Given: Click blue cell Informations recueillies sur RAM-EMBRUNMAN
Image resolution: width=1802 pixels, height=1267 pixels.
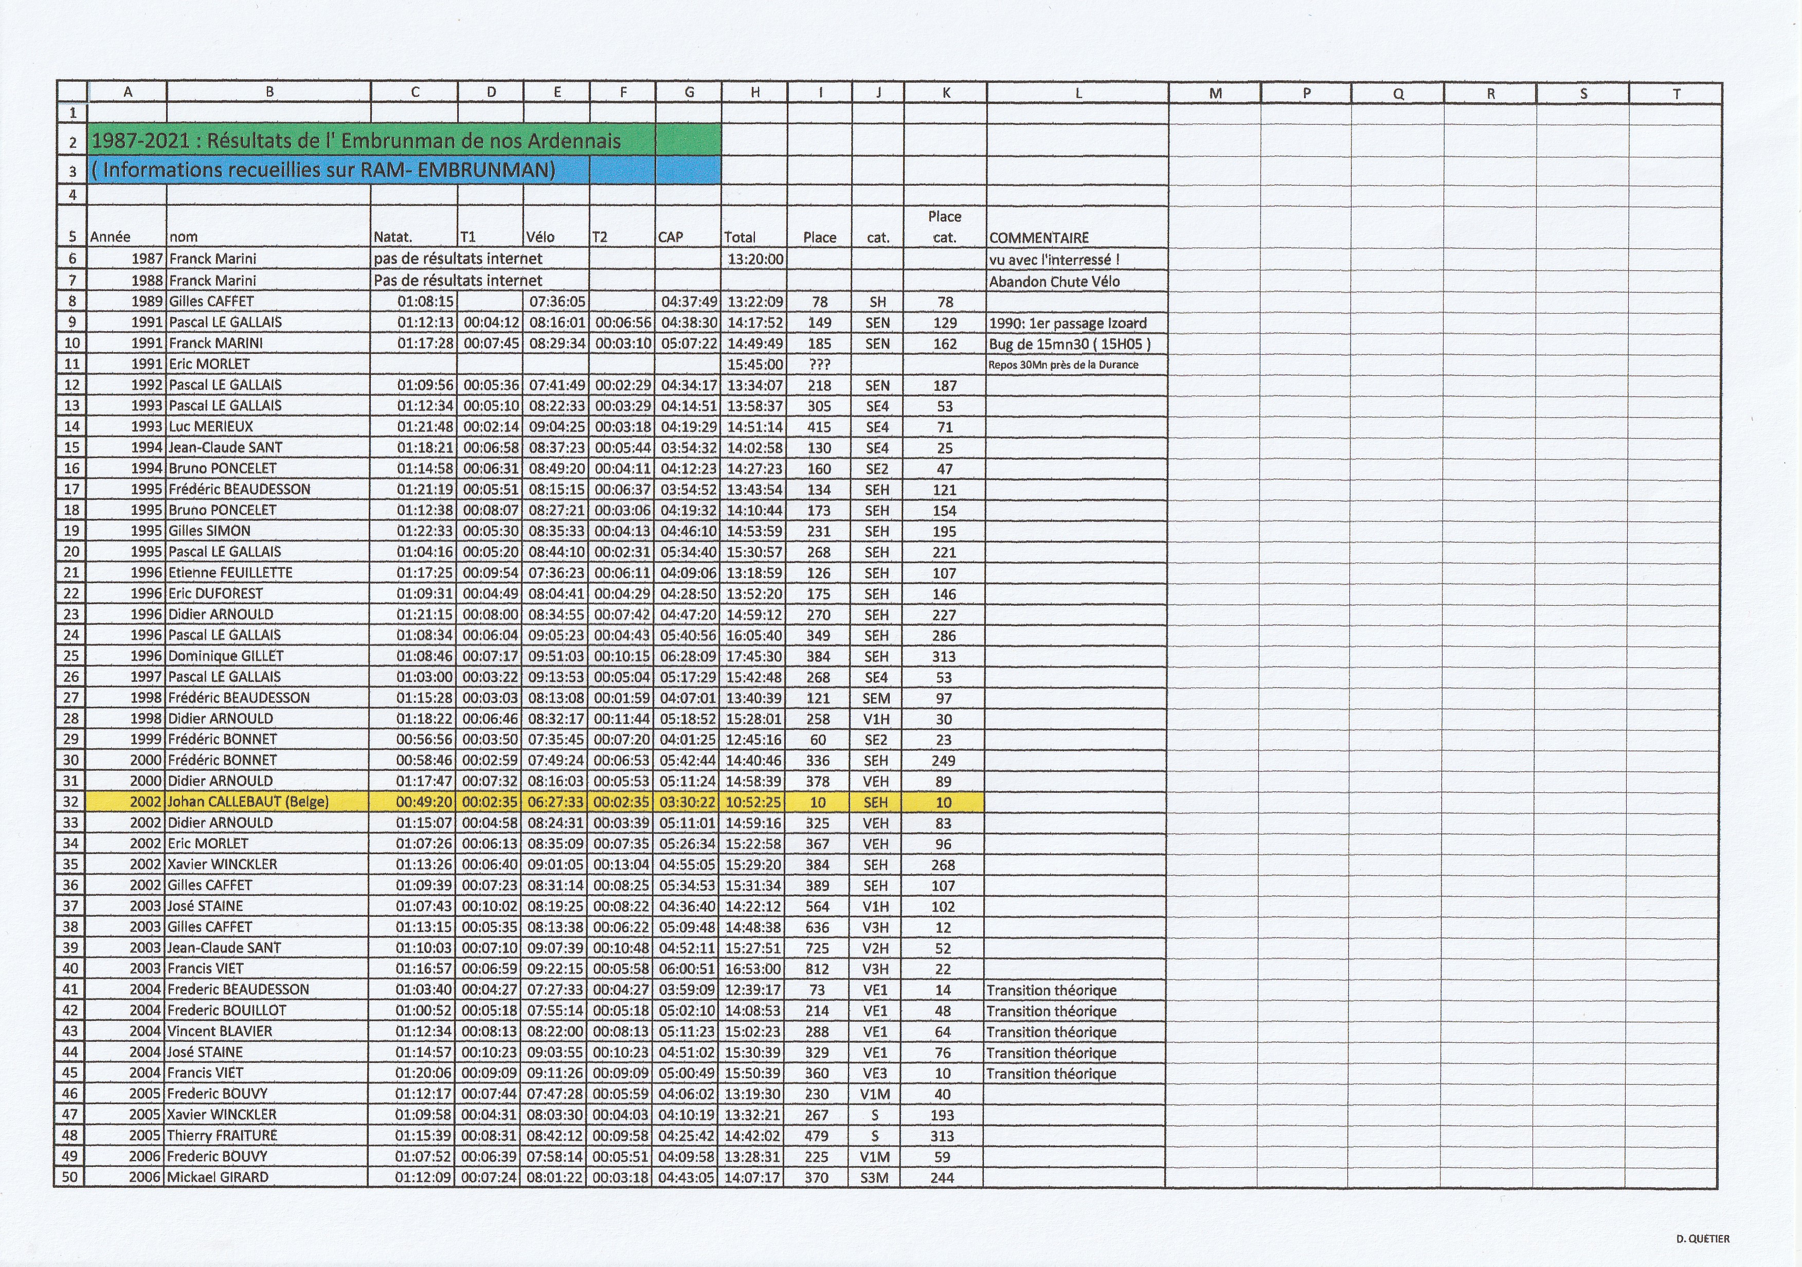Looking at the screenshot, I should 322,170.
